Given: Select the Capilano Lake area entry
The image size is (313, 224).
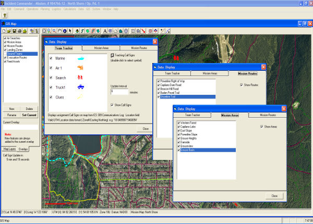Looking at the screenshot, I should 188,127.
